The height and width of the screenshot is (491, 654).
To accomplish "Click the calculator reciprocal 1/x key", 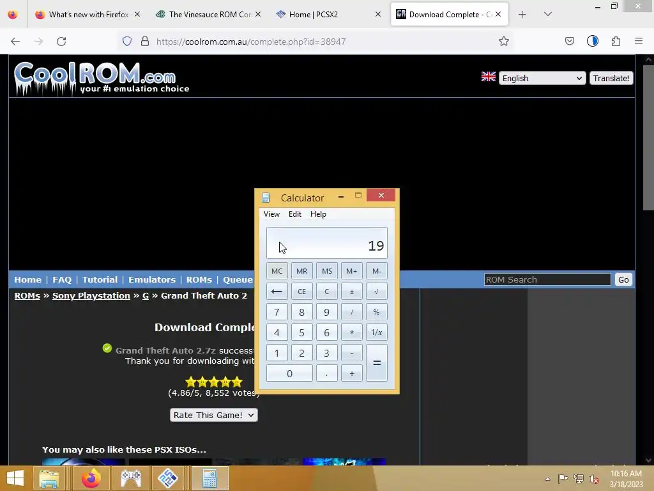I will [x=377, y=332].
